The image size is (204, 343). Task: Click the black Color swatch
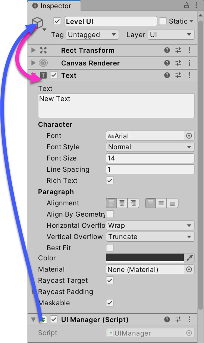pos(145,258)
